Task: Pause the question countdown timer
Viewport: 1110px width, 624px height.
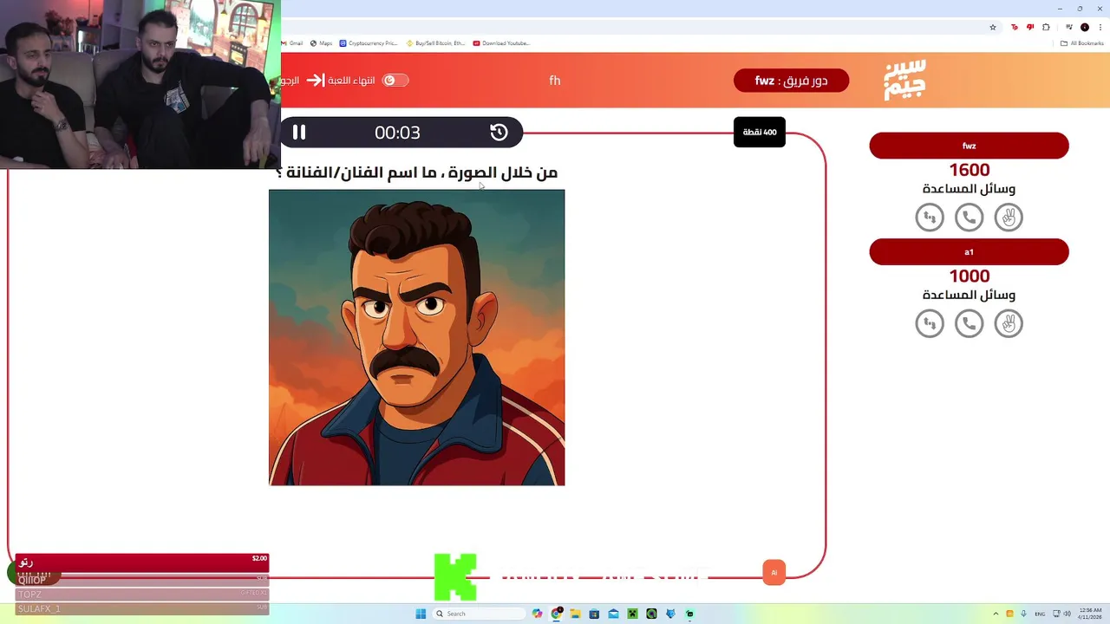Action: (299, 133)
